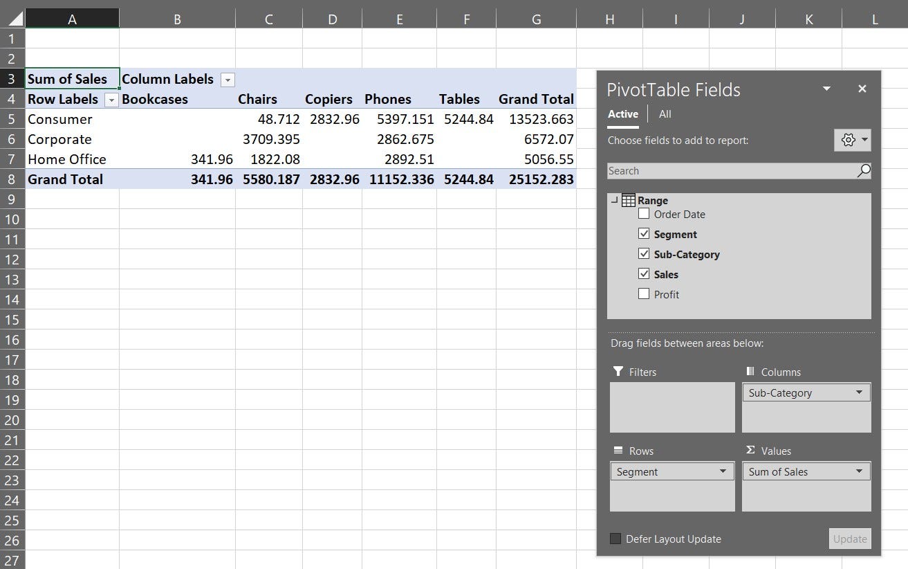
Task: Click the Filters funnel icon in areas section
Action: coord(616,372)
